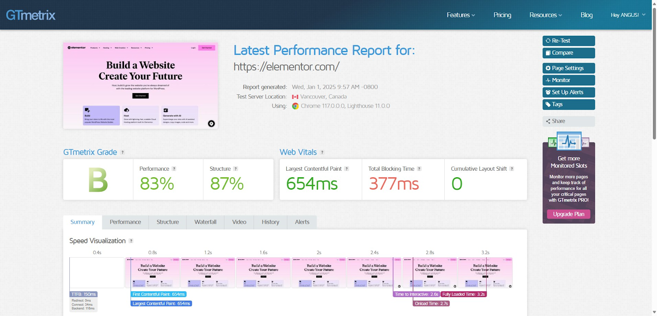Screen dimensions: 657x316
Task: Click the help icon next to Performance
Action: [174, 169]
